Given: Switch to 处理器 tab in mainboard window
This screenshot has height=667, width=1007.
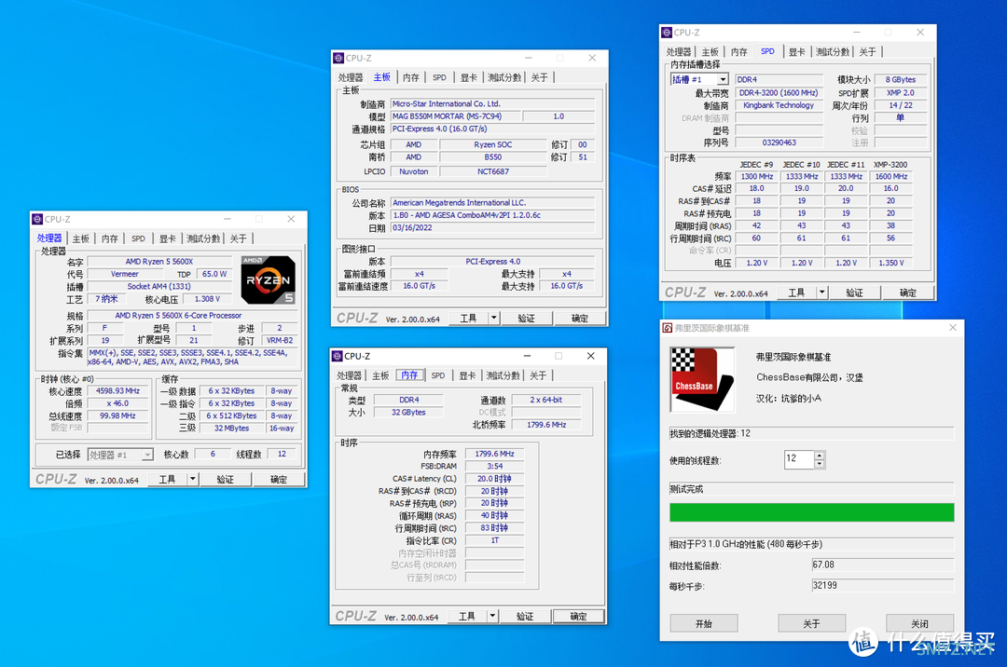Looking at the screenshot, I should 351,77.
